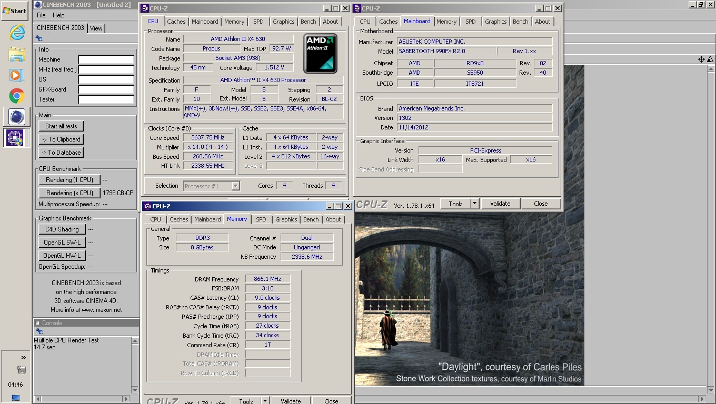This screenshot has height=404, width=716.
Task: Open Bench tab in CPU-Z CPU window
Action: coord(309,22)
